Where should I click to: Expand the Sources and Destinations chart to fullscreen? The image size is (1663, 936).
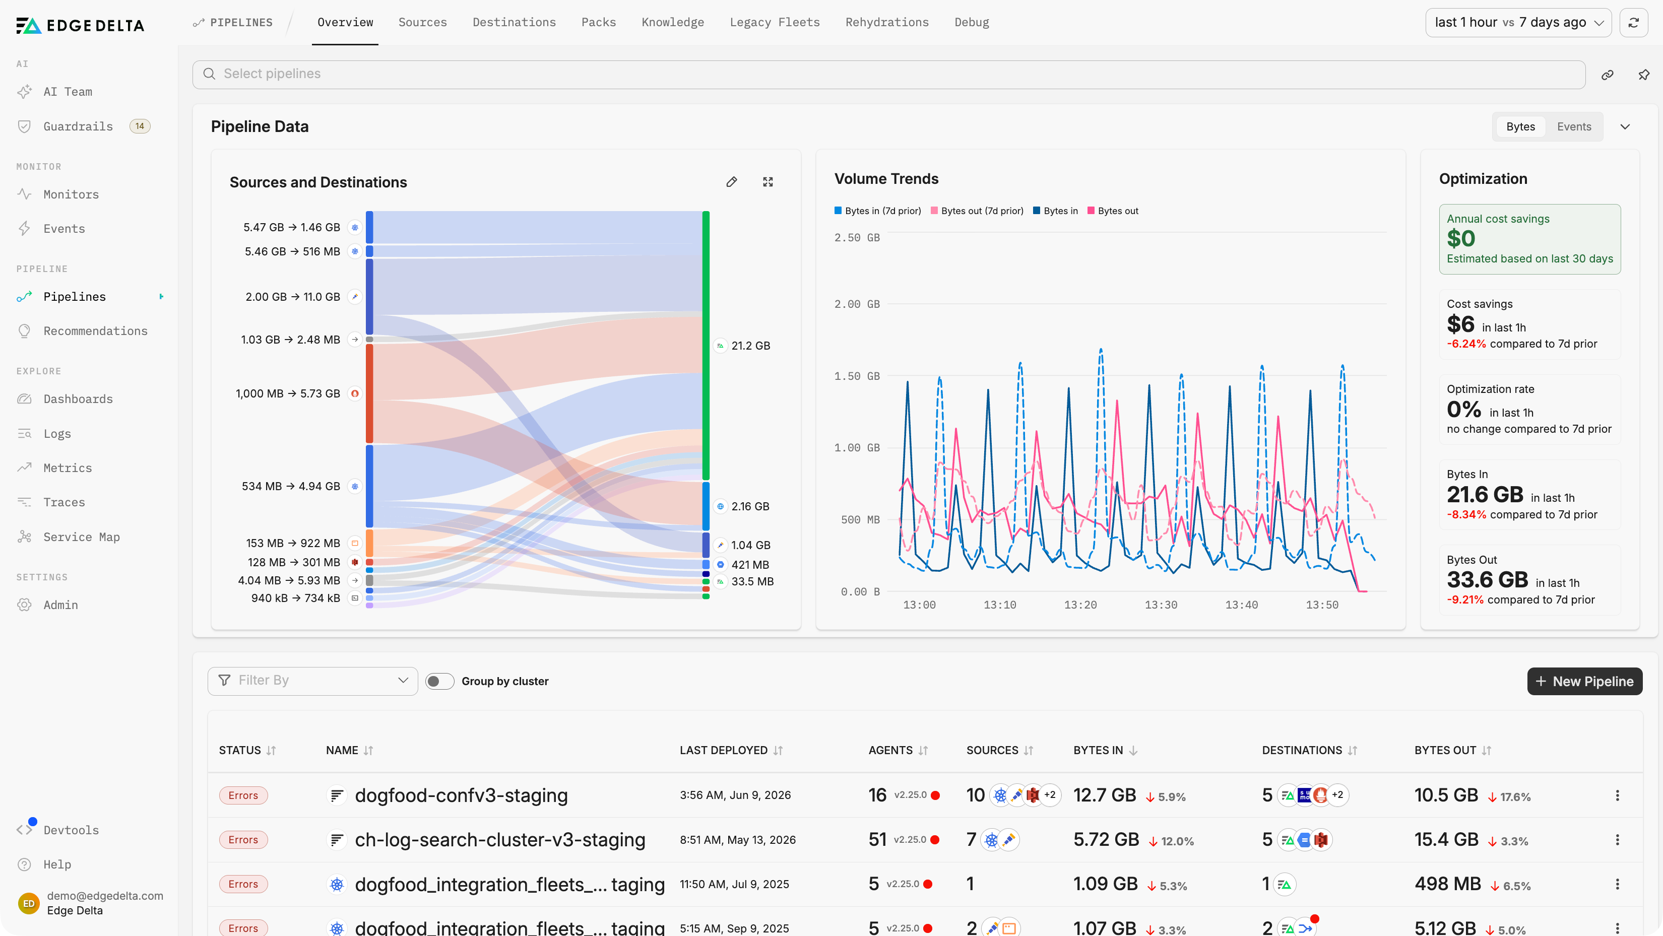click(767, 182)
